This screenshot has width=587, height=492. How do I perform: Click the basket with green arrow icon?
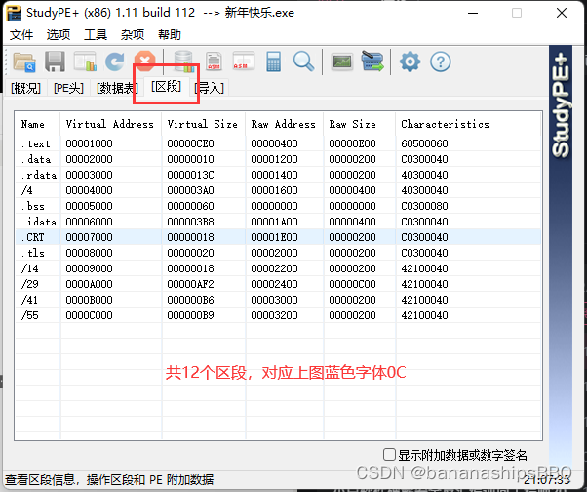pyautogui.click(x=372, y=61)
